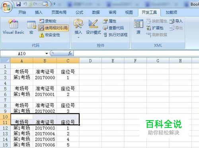
Task: Select column C header
Action: (x=68, y=61)
